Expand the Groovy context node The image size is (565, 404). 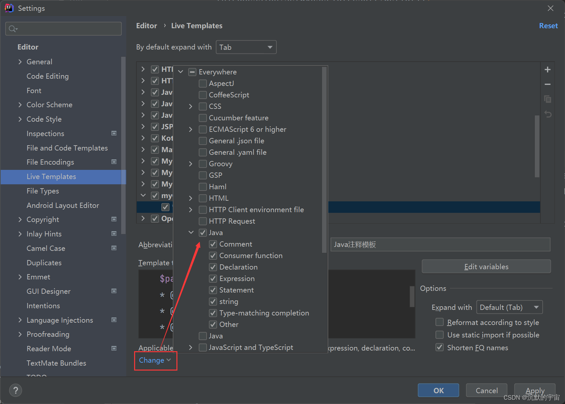coord(191,164)
